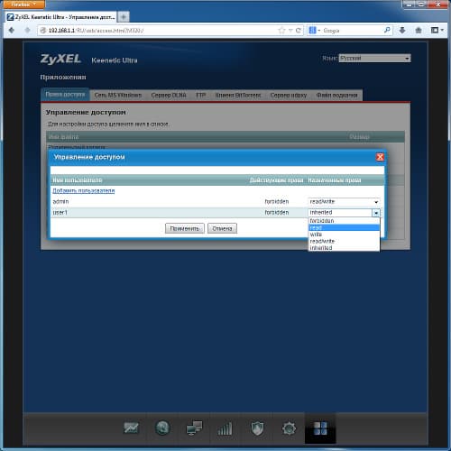This screenshot has width=451, height=451.
Task: Select the user1 row name
Action: [60, 213]
